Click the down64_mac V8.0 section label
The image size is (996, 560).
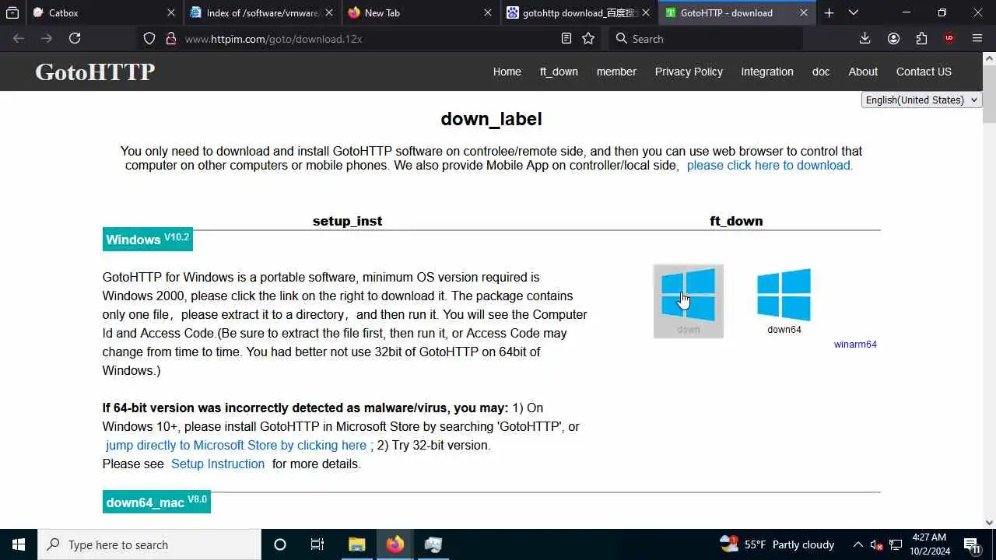tap(156, 502)
